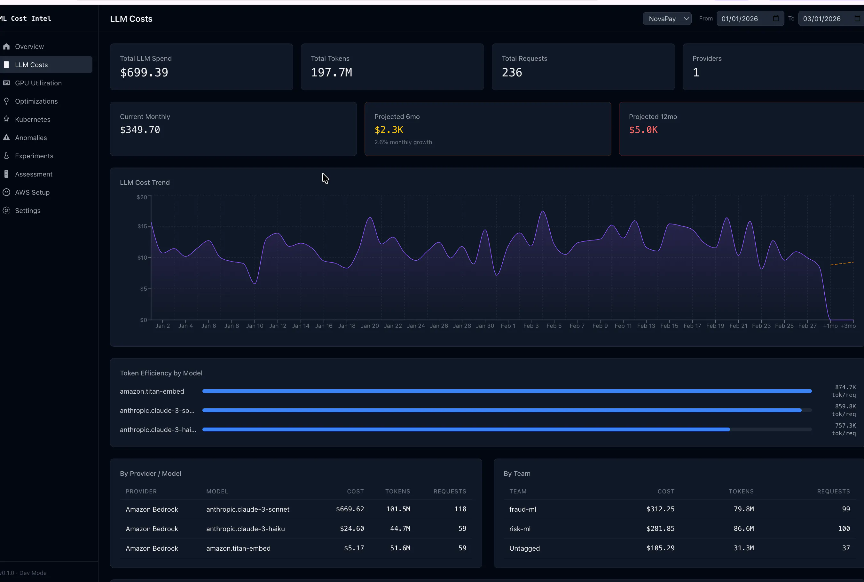Select the risk-ml team row

(679, 529)
